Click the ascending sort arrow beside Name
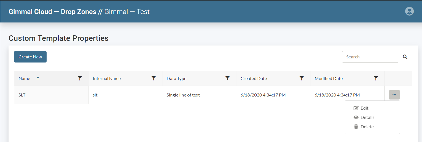 coord(38,78)
